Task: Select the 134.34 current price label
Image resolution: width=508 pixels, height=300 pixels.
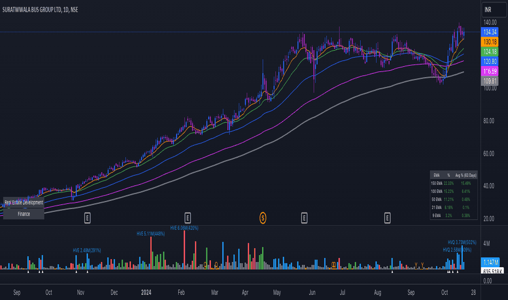Action: pyautogui.click(x=489, y=32)
